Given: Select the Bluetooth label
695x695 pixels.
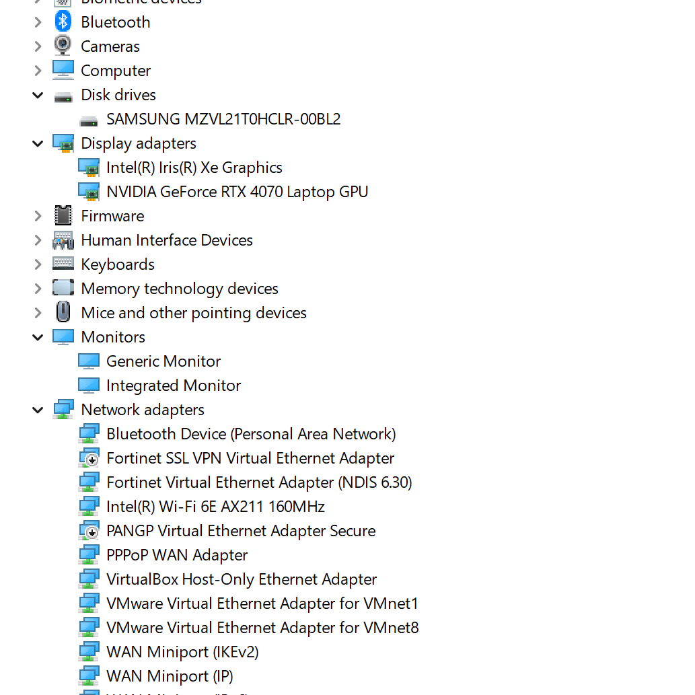Looking at the screenshot, I should [116, 22].
